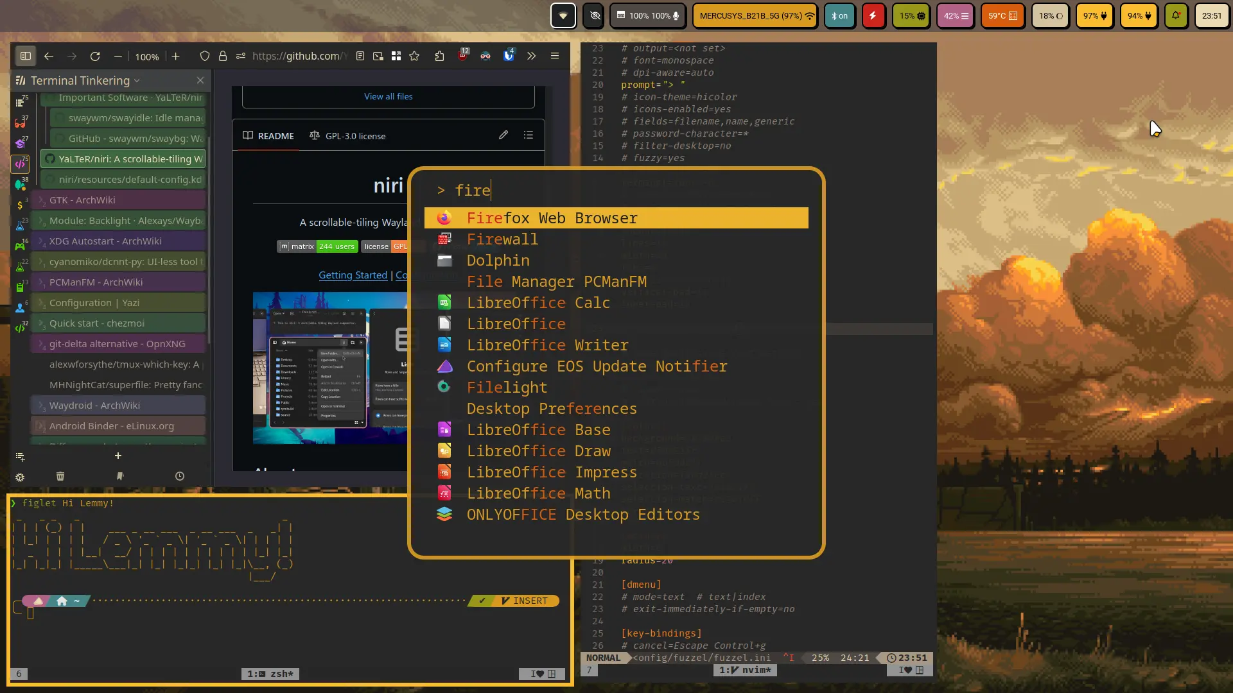Expand the Quick start - chezmoi group
Image resolution: width=1233 pixels, height=693 pixels.
pos(40,324)
